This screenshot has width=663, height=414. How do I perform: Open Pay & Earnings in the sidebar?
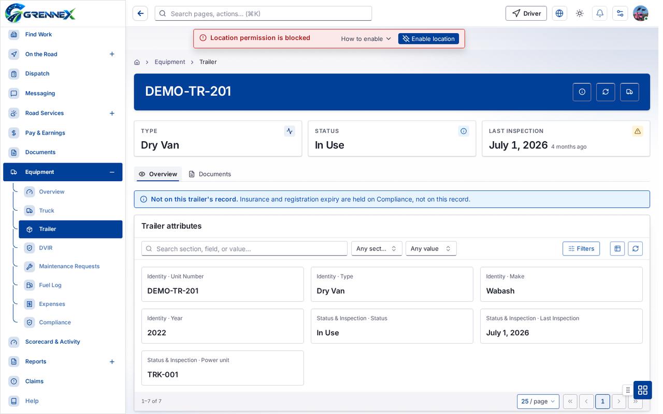click(x=63, y=133)
